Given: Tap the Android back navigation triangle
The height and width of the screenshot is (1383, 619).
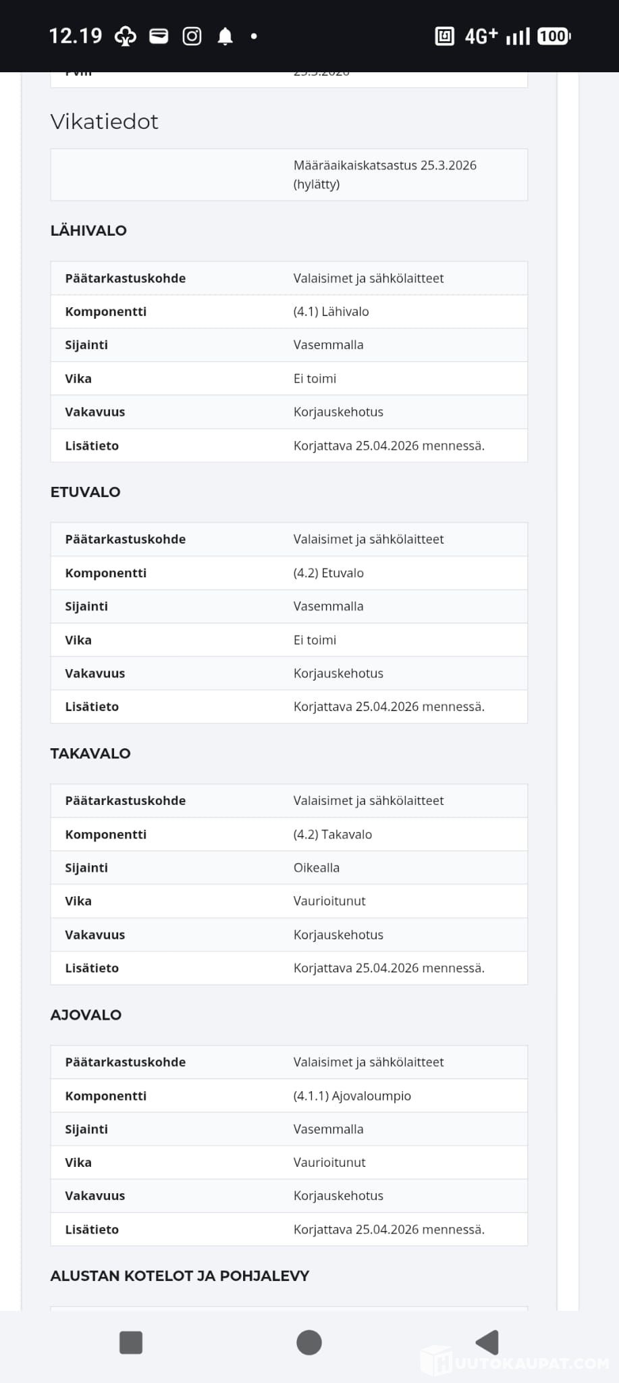Looking at the screenshot, I should click(487, 1342).
